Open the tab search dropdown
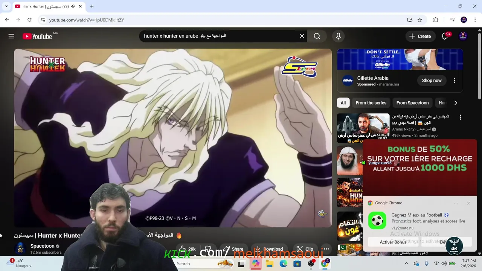Screen dimensions: 482x271 click(x=6, y=6)
